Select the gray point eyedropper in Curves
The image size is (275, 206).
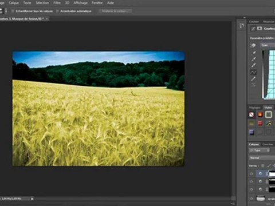click(x=254, y=59)
